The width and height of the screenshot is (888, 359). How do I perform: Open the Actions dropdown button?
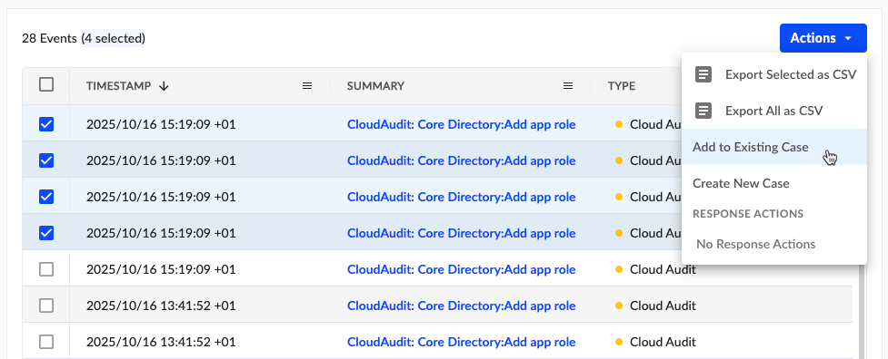coord(823,38)
